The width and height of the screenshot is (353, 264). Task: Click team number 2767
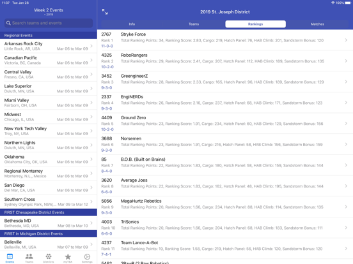(x=106, y=34)
